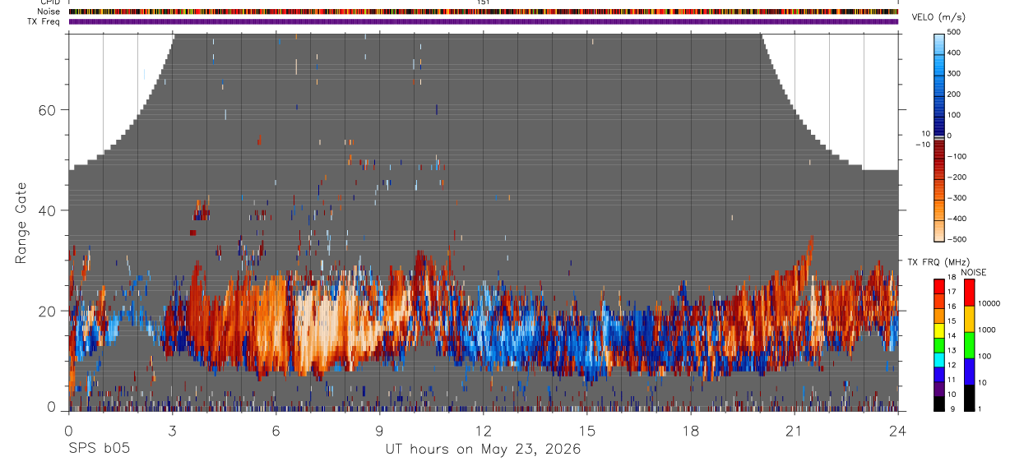
Task: Click x-axis tick label '6'
Action: coord(276,431)
